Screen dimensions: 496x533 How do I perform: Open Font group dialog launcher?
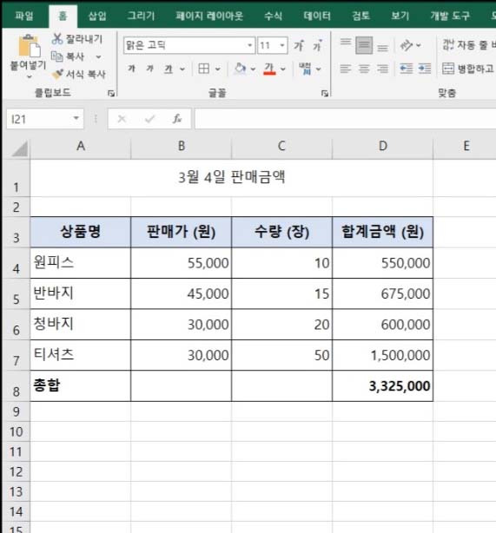325,93
